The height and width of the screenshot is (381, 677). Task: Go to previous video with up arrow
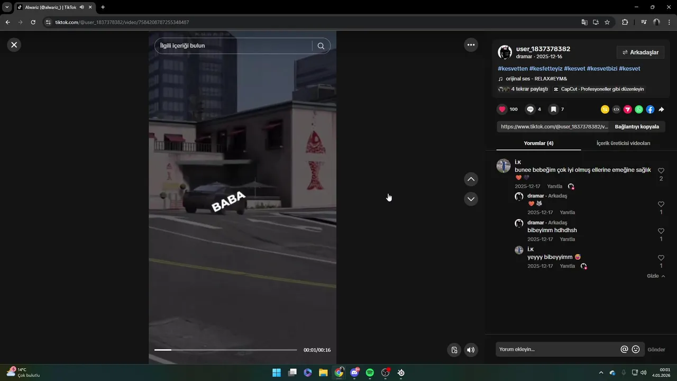(x=471, y=179)
